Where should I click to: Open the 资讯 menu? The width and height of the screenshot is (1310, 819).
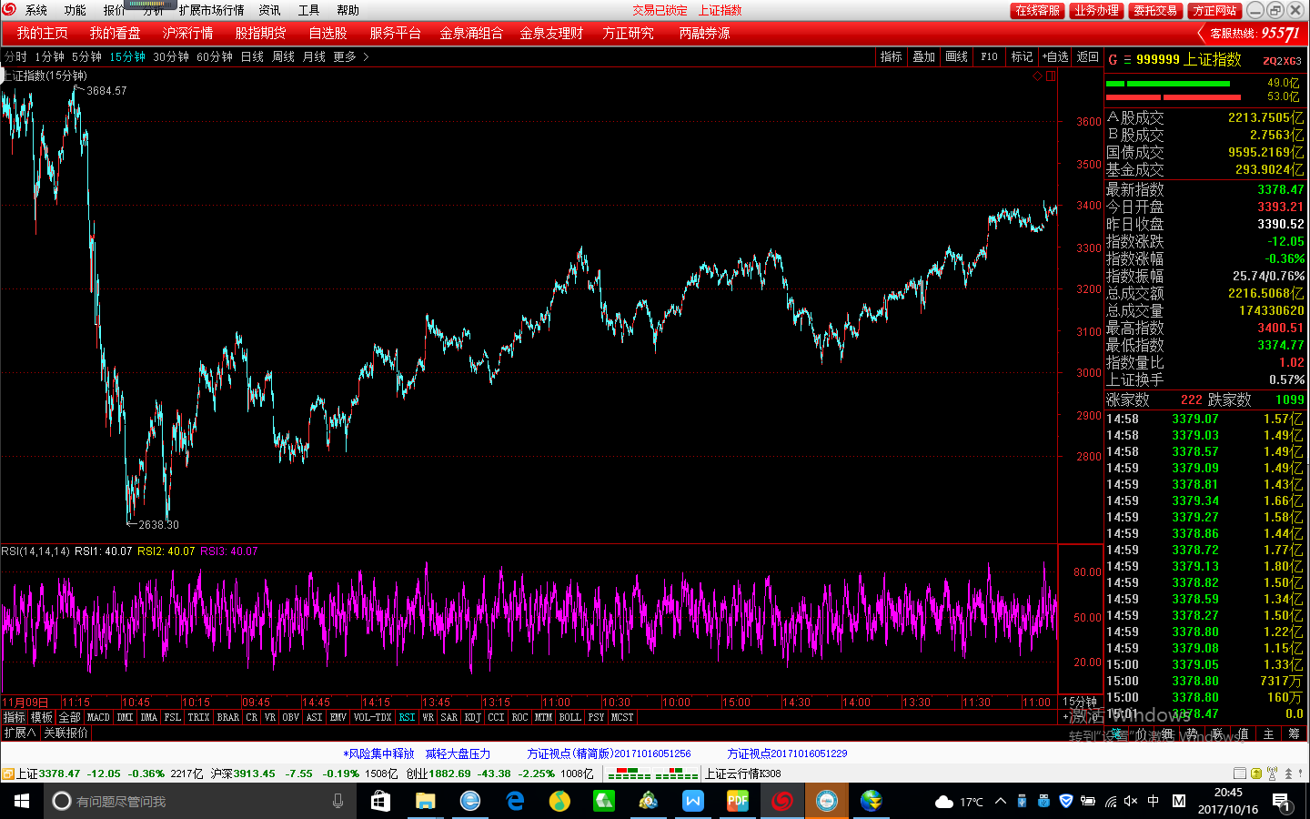coord(269,10)
